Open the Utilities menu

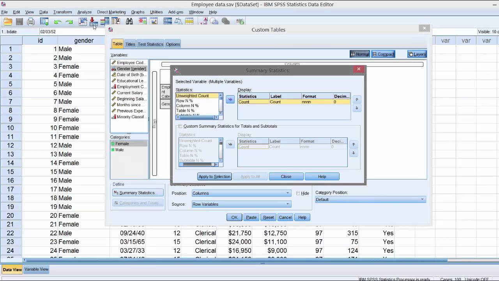[156, 12]
